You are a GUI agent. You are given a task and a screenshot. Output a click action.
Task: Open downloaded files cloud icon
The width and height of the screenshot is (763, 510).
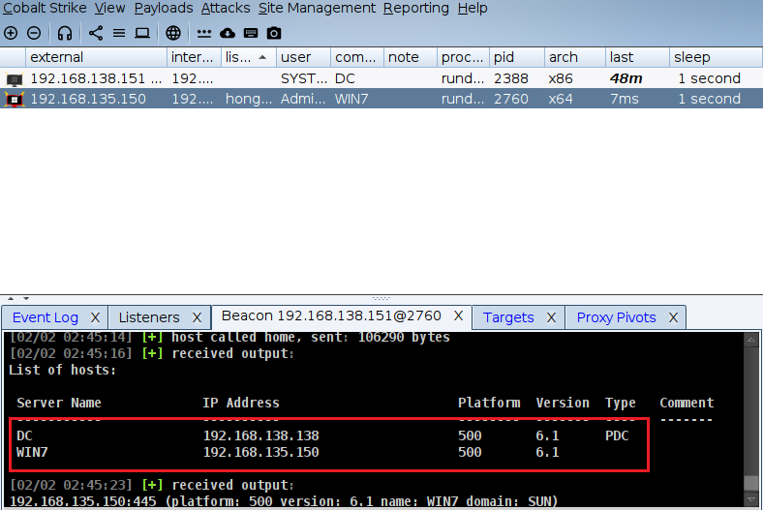point(228,33)
